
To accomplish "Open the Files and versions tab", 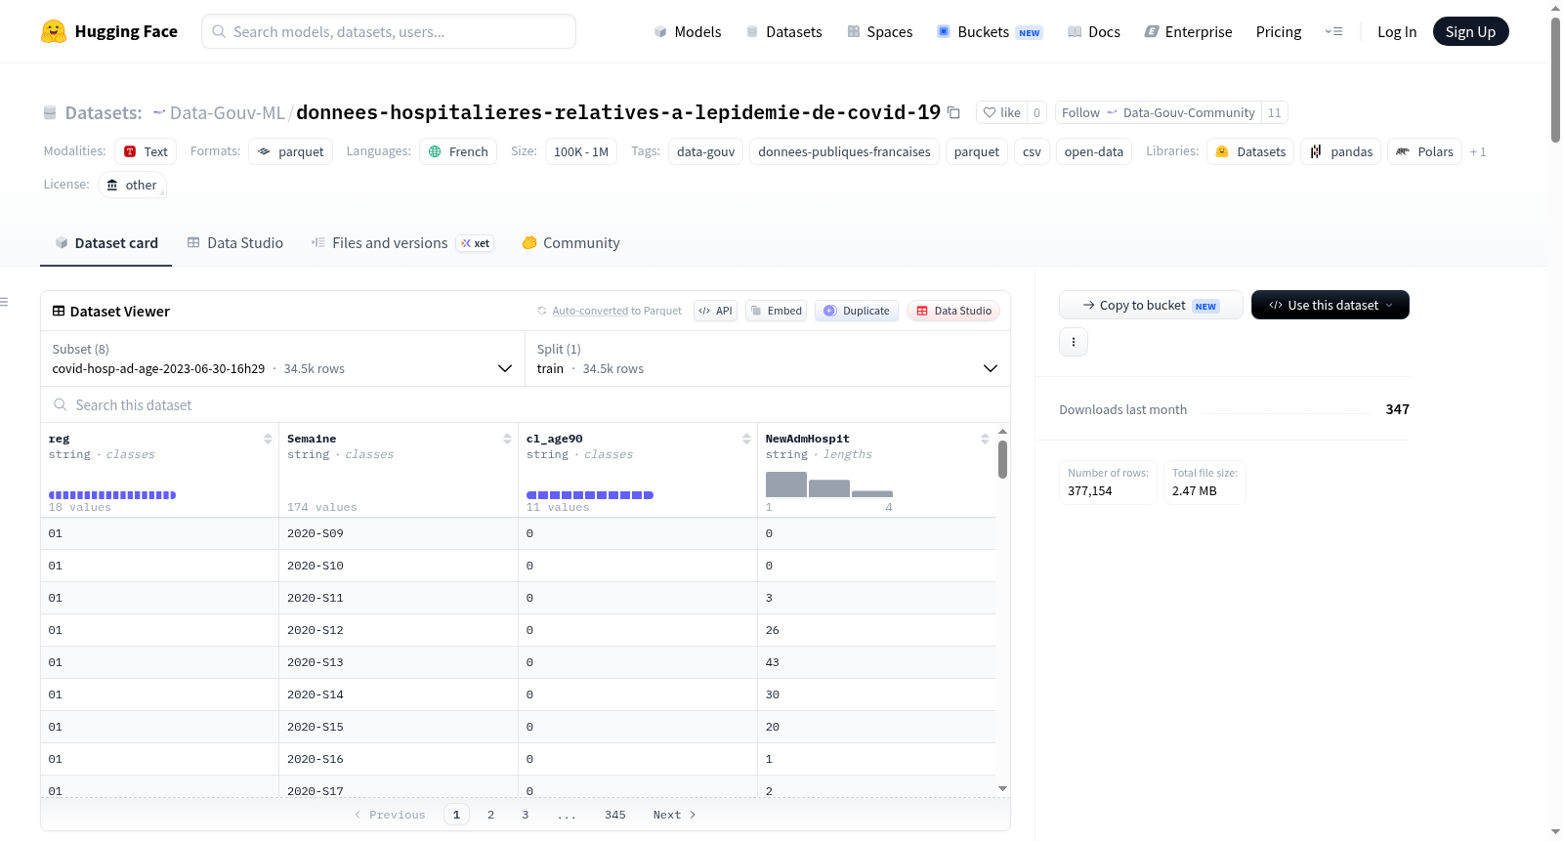I will tap(402, 243).
